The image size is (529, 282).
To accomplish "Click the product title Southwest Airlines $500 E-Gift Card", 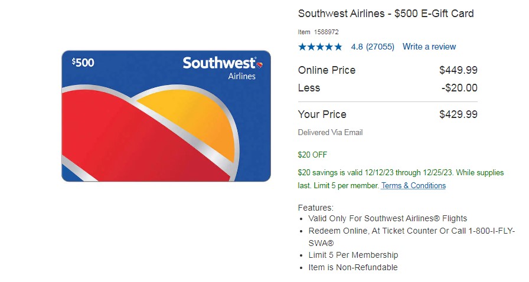I will click(386, 14).
